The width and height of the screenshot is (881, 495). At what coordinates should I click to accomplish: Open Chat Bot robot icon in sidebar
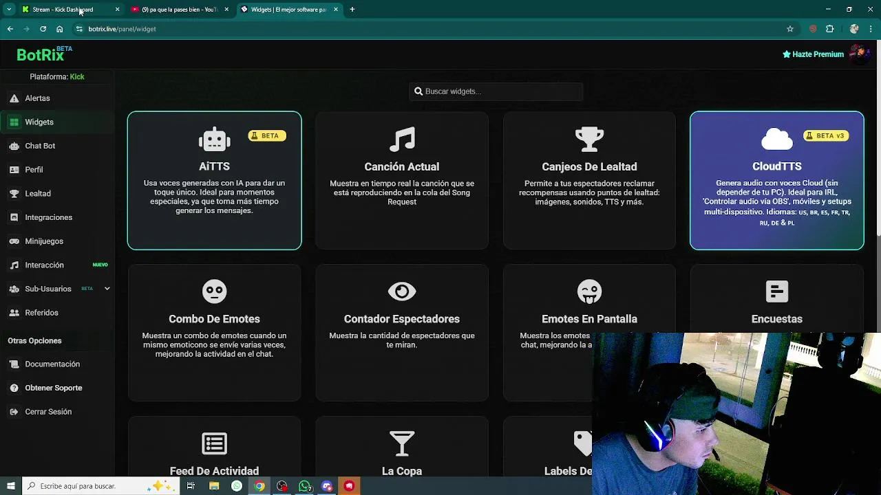tap(14, 146)
